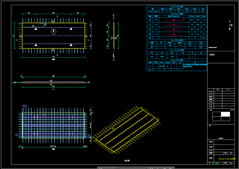Click the "2023" cell in title block
This screenshot has height=169, width=239.
[x=231, y=163]
